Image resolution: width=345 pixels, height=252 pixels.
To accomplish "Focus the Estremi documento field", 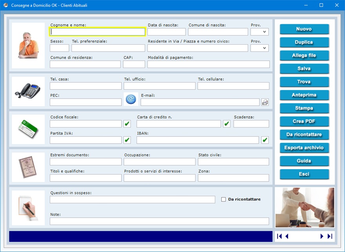I will click(x=85, y=162).
